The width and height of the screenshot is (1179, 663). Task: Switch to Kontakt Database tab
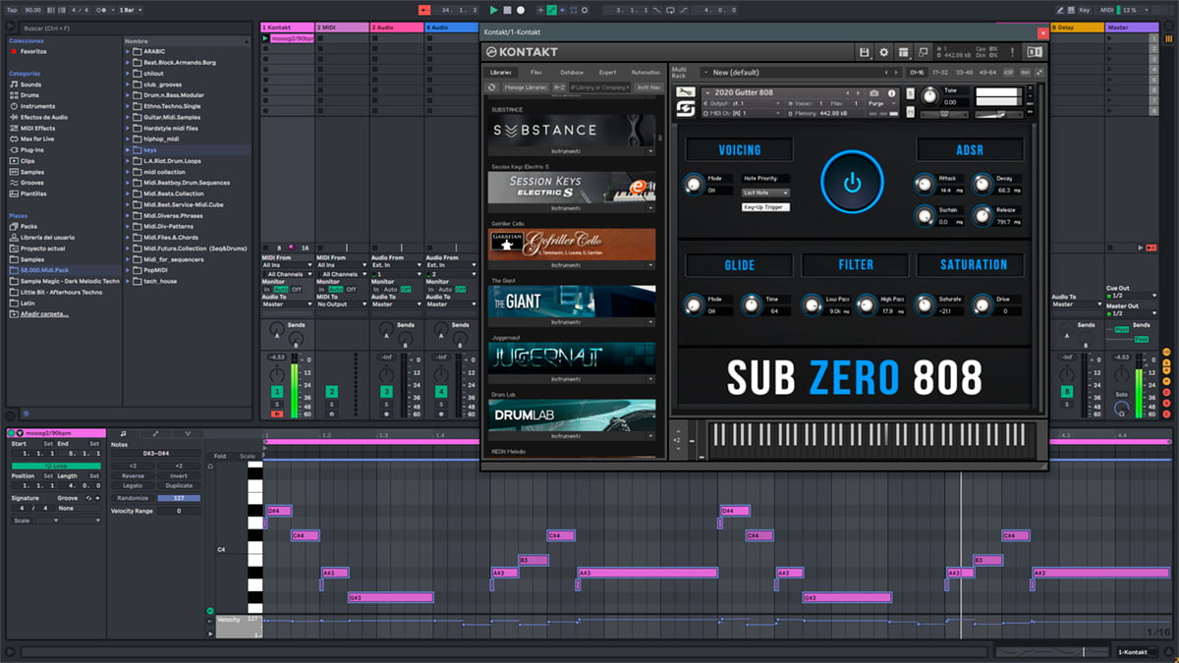(x=572, y=73)
